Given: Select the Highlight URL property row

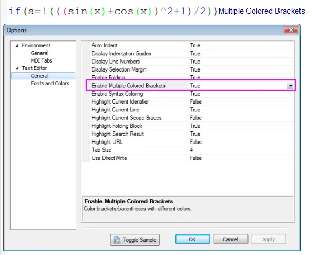Looking at the screenshot, I should pos(188,142).
